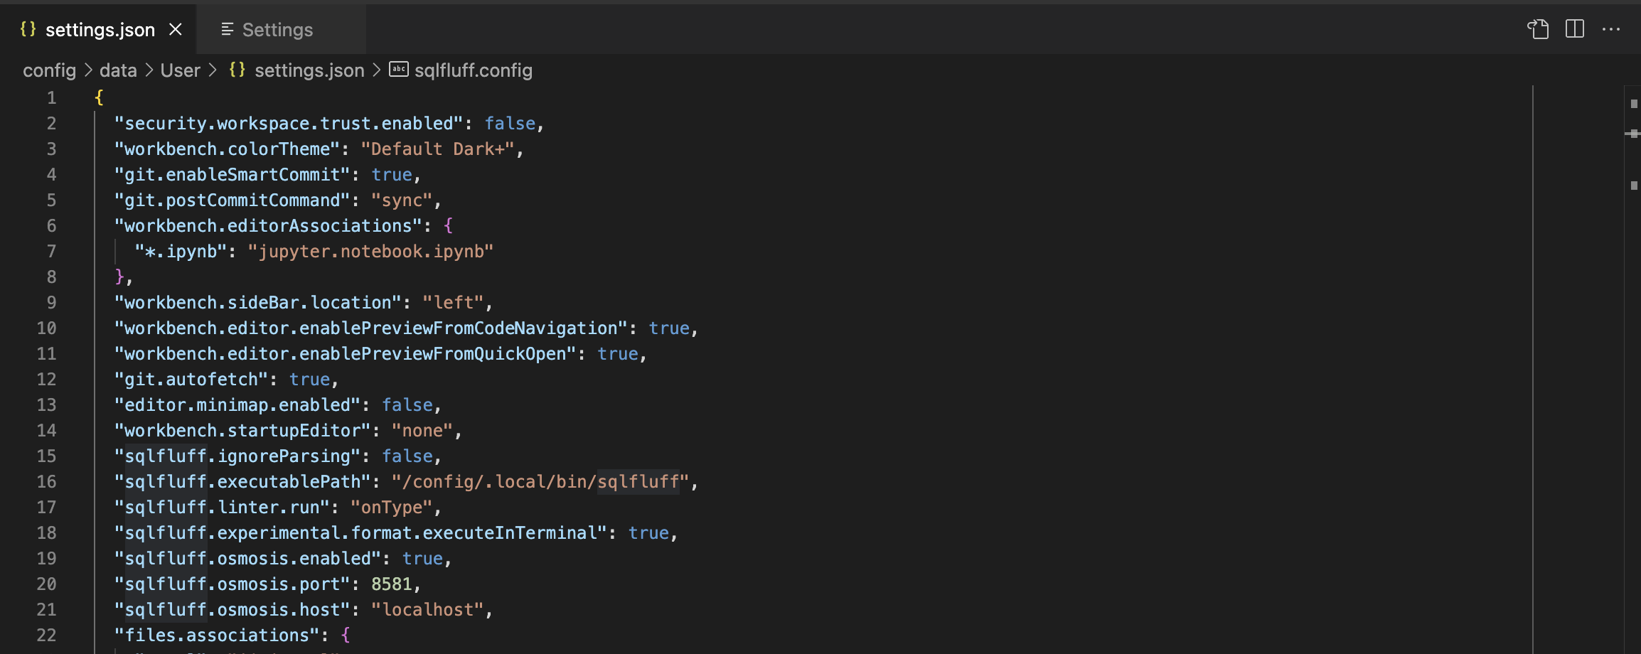Select the settings.json tab
The width and height of the screenshot is (1641, 654).
click(x=100, y=29)
